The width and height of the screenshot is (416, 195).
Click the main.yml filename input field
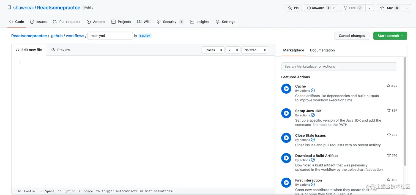(x=110, y=36)
